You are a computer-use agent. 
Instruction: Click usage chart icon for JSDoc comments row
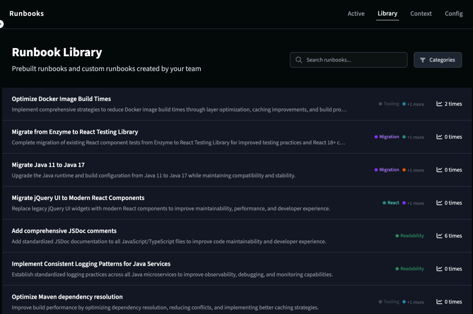tap(439, 236)
